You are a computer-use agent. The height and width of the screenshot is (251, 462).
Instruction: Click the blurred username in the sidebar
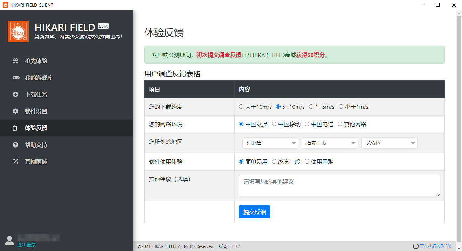(x=38, y=238)
